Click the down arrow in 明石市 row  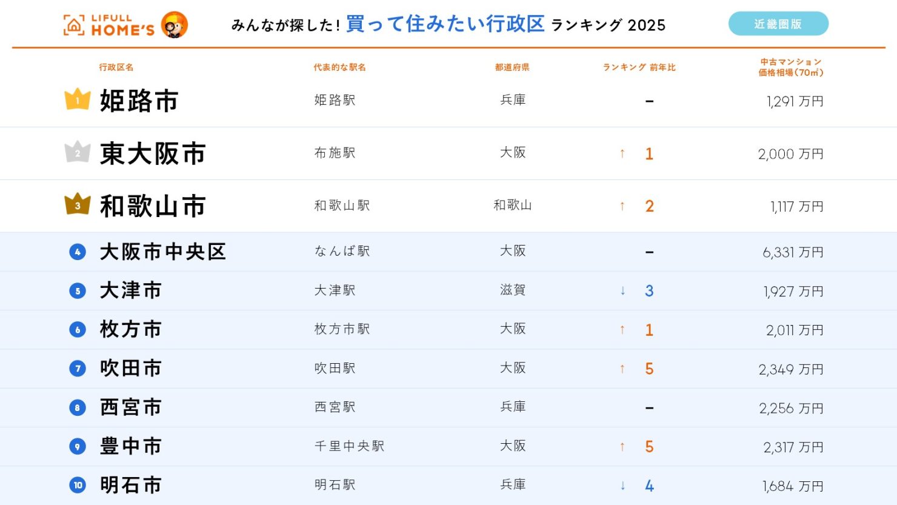tap(622, 486)
